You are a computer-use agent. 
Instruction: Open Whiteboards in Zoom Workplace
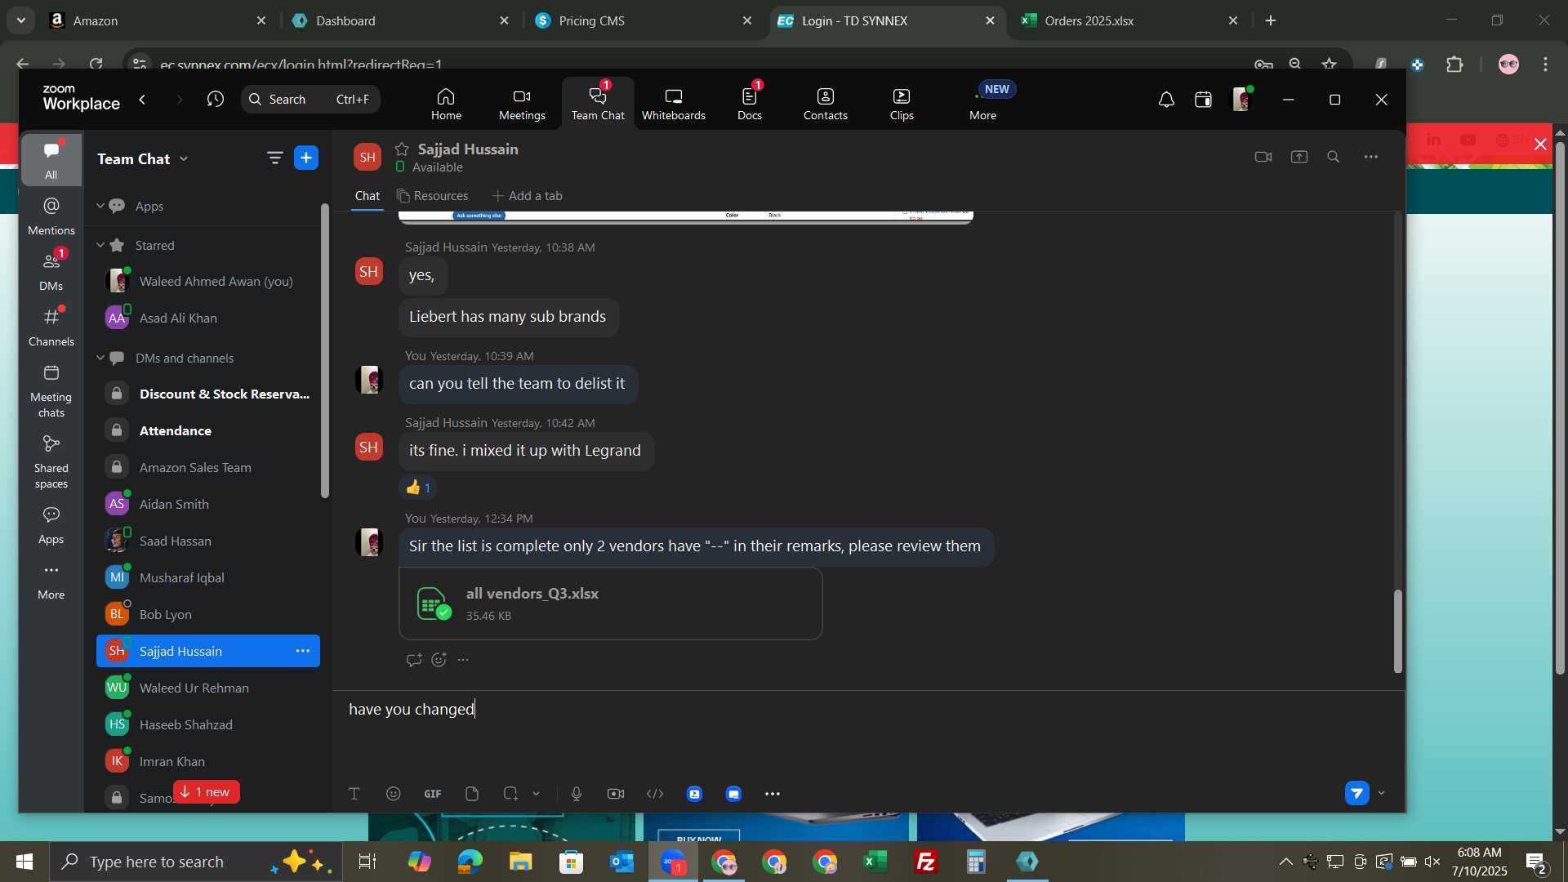[673, 105]
